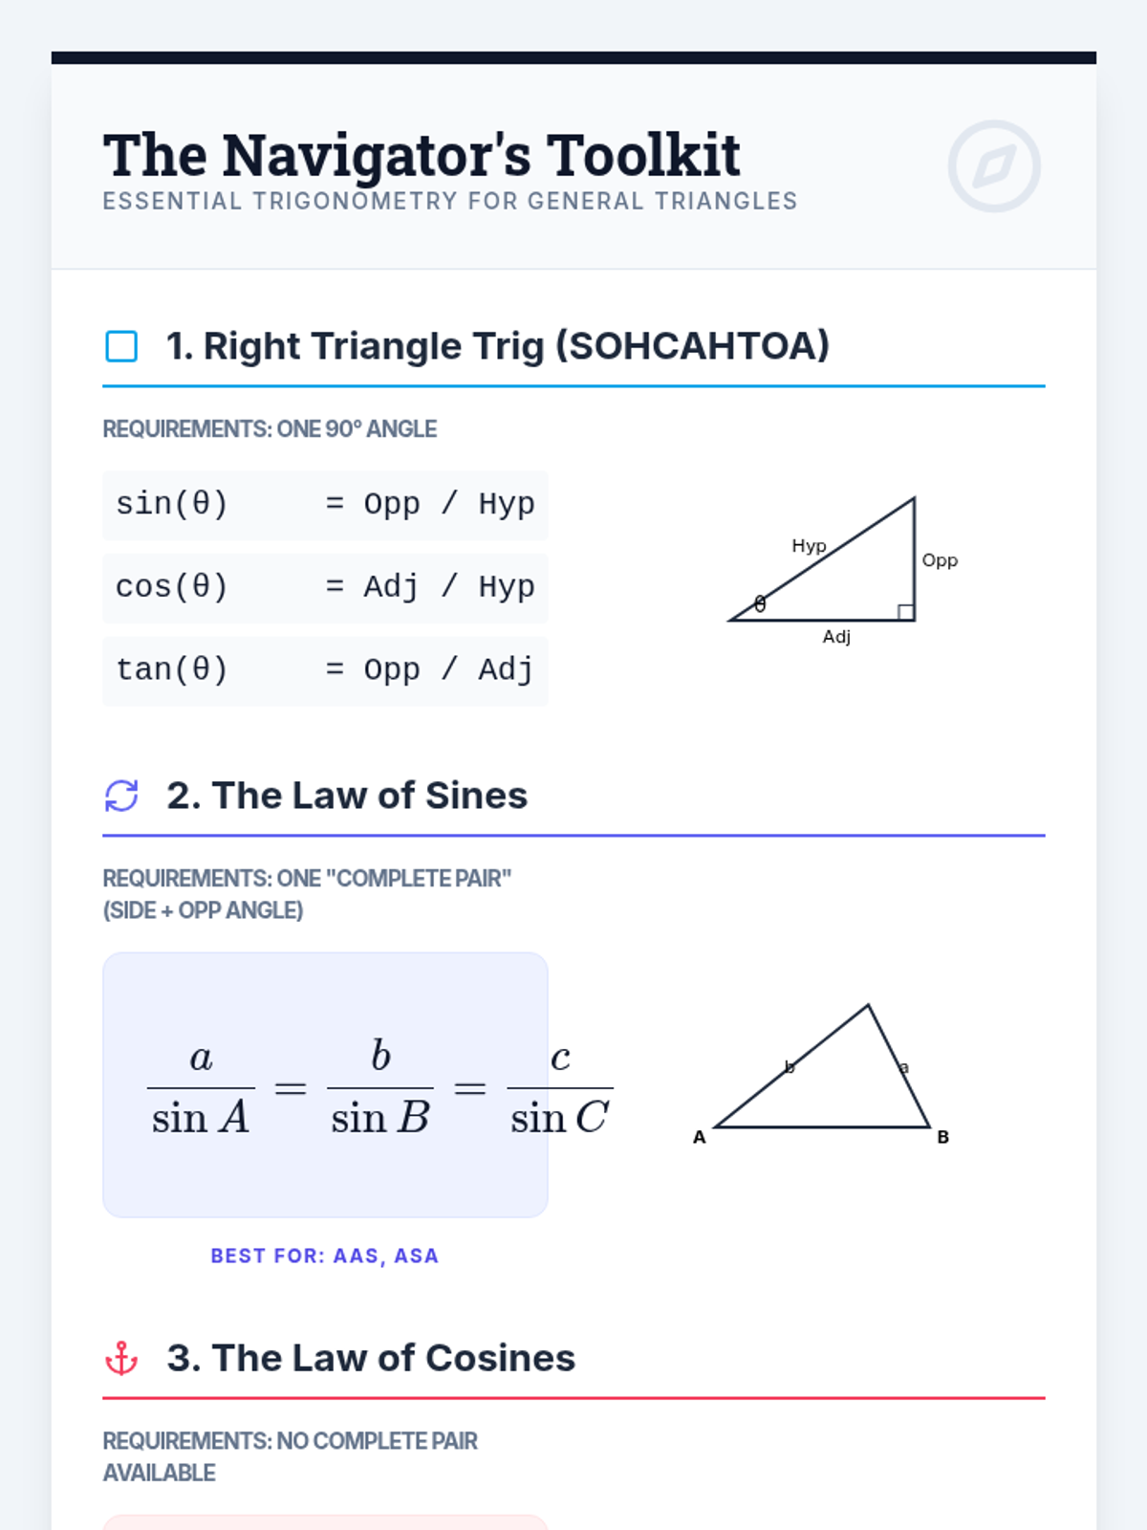Viewport: 1147px width, 1530px height.
Task: Click the a over sin A fraction
Action: point(201,1088)
